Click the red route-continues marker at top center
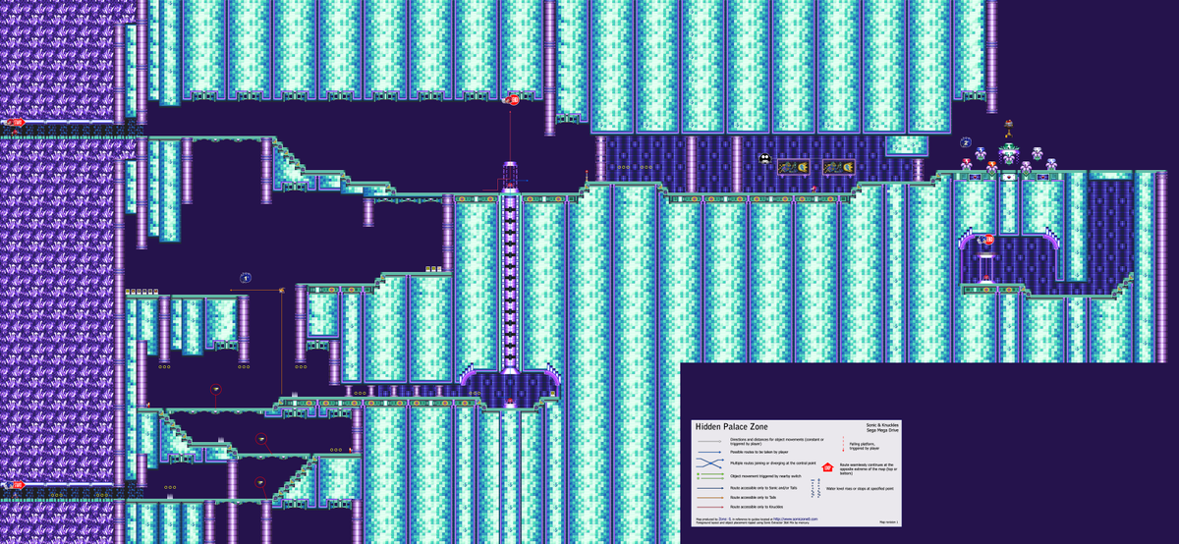This screenshot has width=1179, height=544. 515,99
